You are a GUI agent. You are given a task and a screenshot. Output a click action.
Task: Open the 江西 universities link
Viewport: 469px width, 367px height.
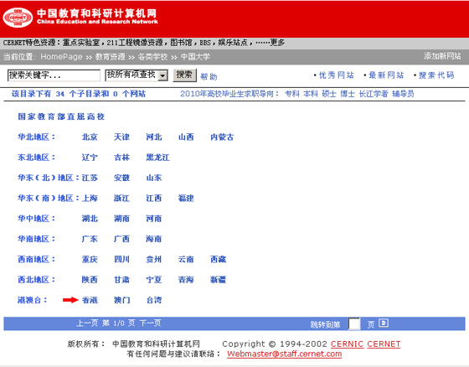pyautogui.click(x=154, y=199)
